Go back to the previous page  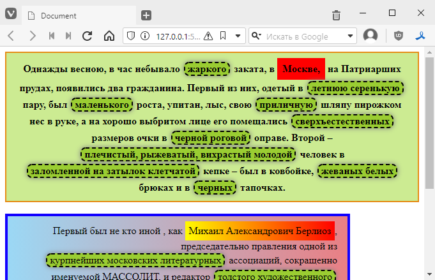11,36
